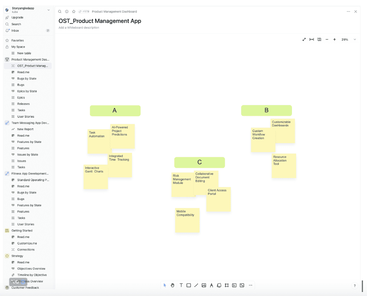The height and width of the screenshot is (296, 367).
Task: Toggle the minimap view icon
Action: tap(319, 39)
